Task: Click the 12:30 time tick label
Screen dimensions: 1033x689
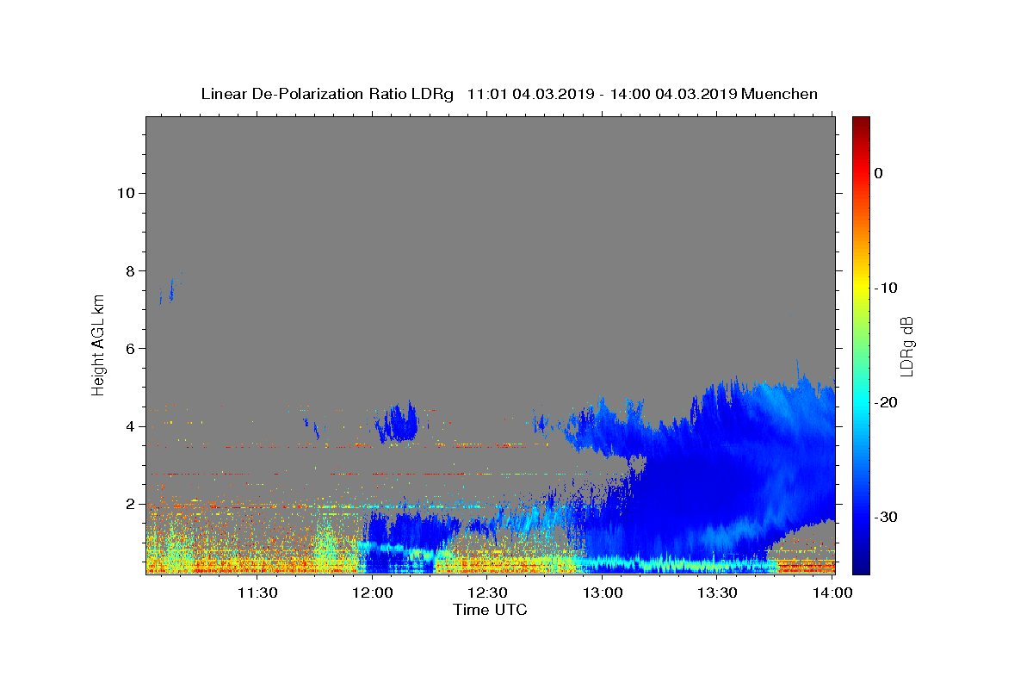Action: pyautogui.click(x=487, y=593)
